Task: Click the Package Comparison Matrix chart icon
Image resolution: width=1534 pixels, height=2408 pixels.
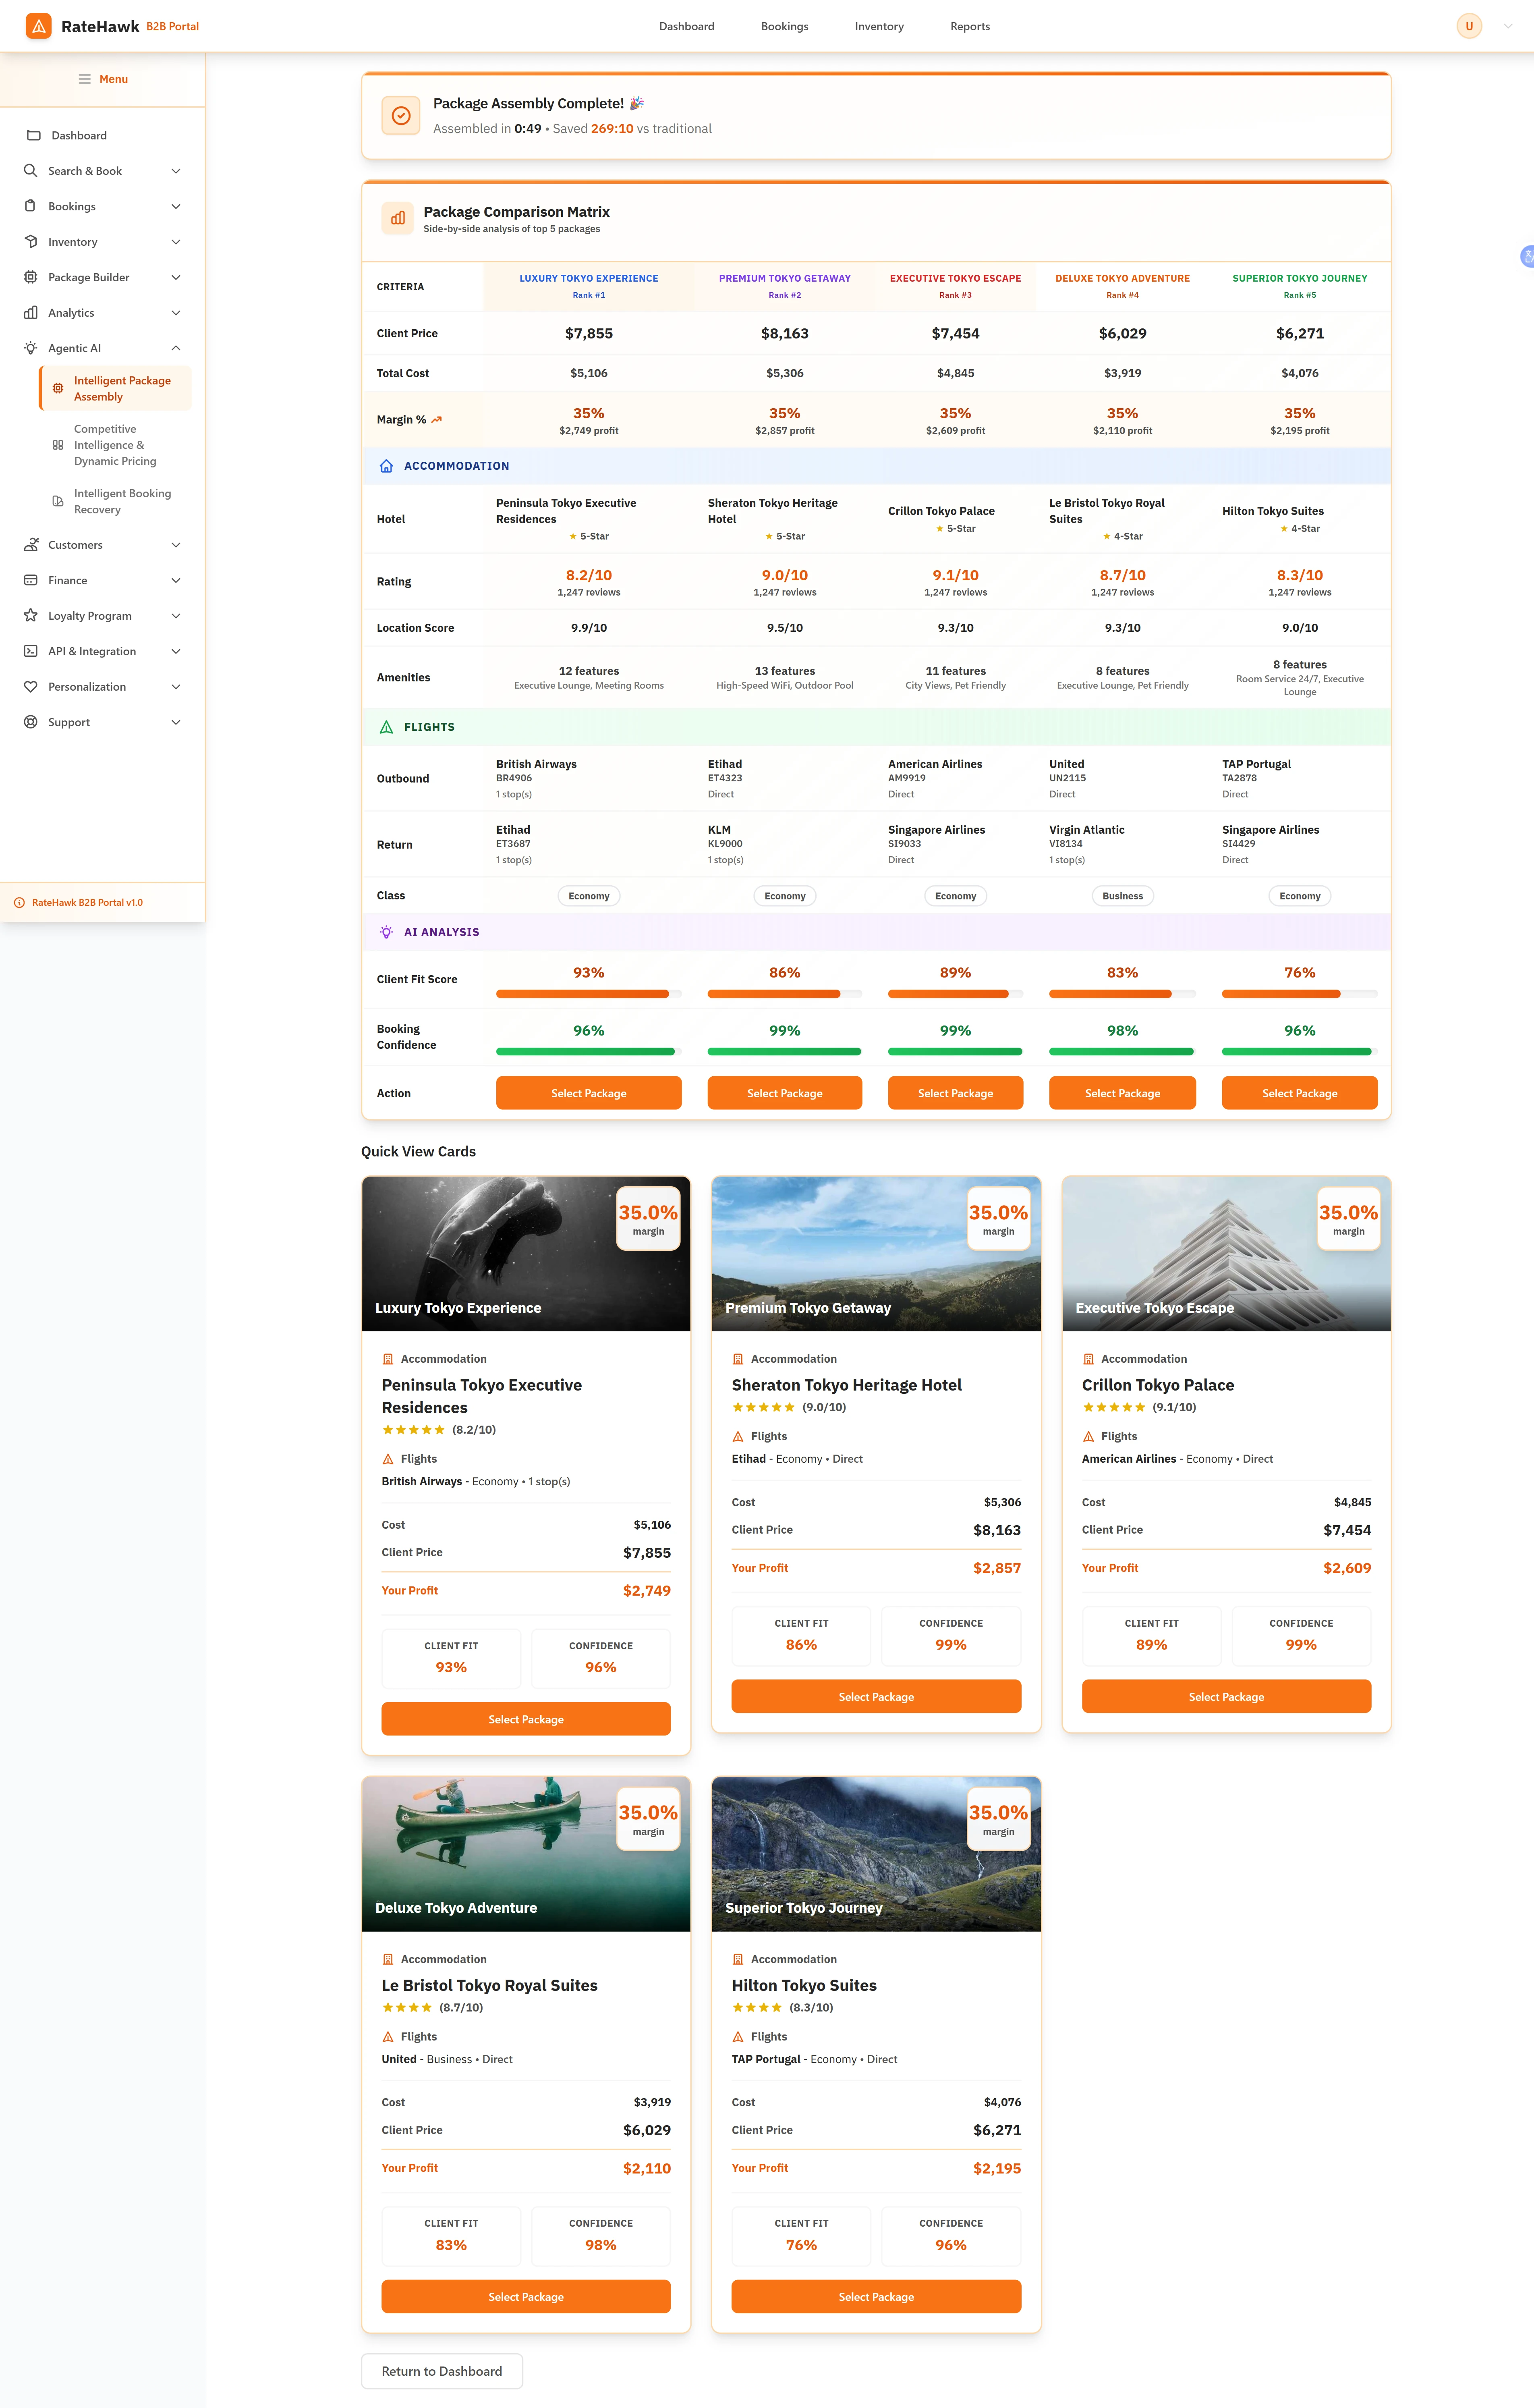Action: coord(397,218)
